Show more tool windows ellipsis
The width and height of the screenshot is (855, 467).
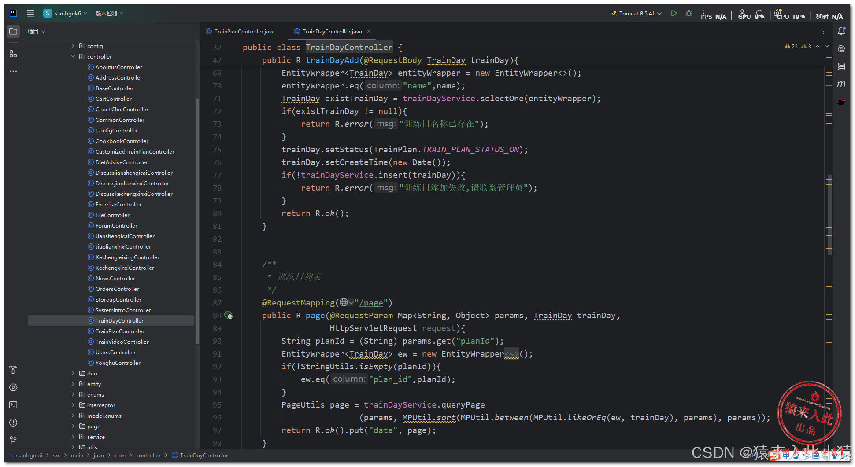coord(13,71)
